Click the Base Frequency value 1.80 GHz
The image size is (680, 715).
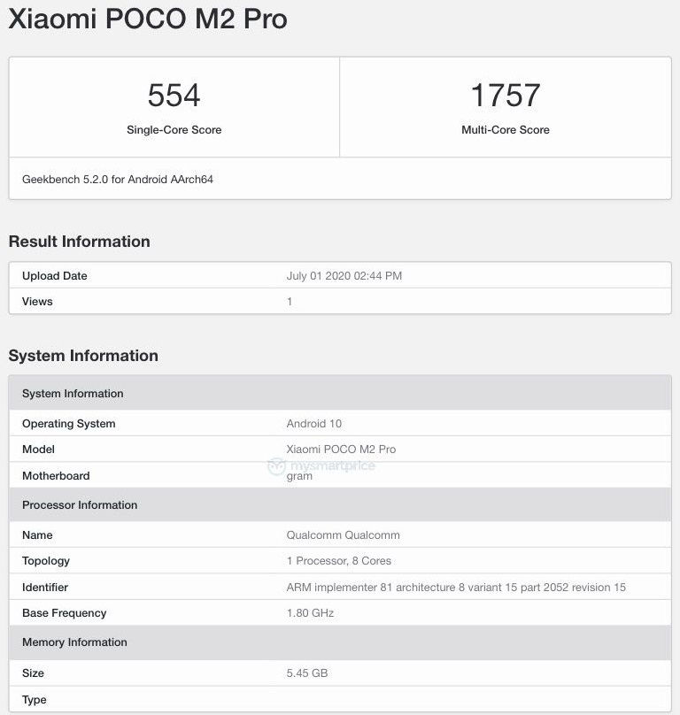310,613
